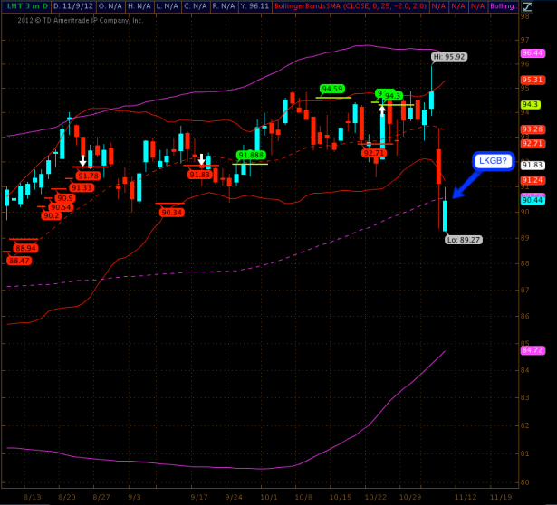Image resolution: width=557 pixels, height=505 pixels.
Task: Click the cyan 90.44 price axis tag
Action: tap(533, 199)
